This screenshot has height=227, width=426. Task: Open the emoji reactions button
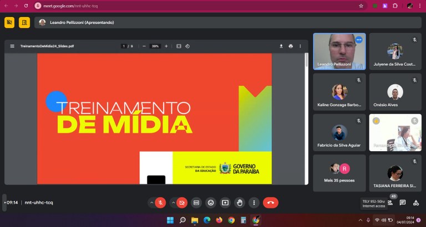(x=210, y=203)
